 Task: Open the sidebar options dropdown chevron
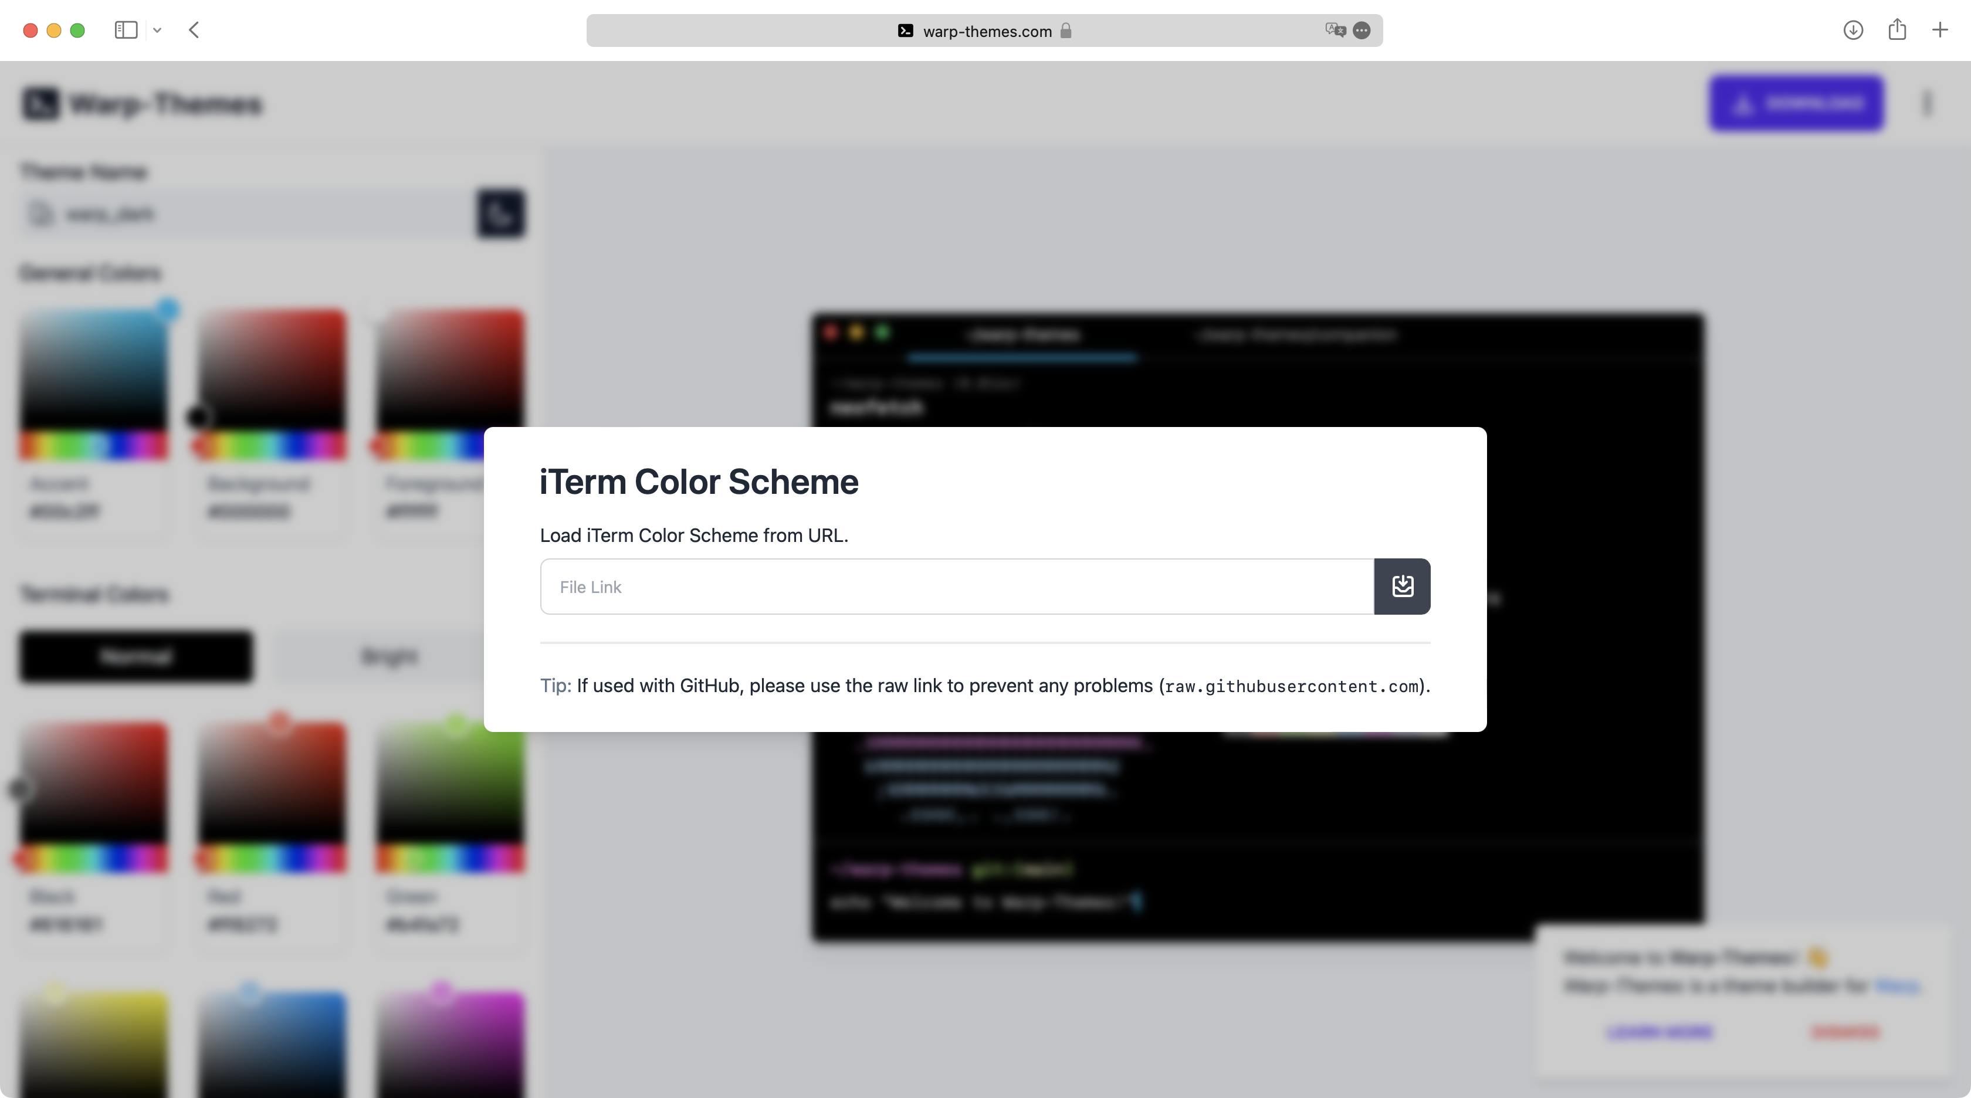(x=157, y=30)
